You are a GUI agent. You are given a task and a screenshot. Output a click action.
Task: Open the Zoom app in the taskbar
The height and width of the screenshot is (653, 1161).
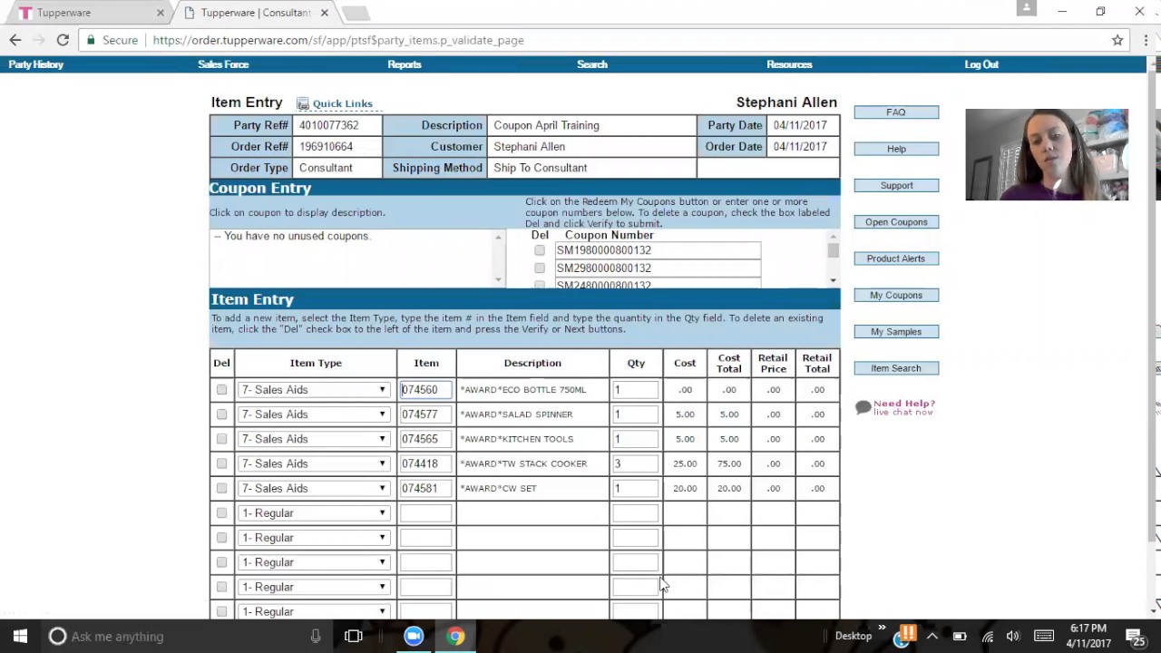[414, 636]
